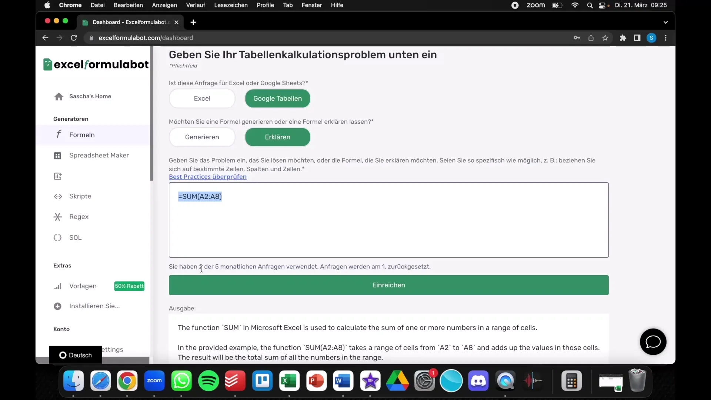
Task: Open Chrome extensions puzzle icon
Action: pyautogui.click(x=623, y=38)
